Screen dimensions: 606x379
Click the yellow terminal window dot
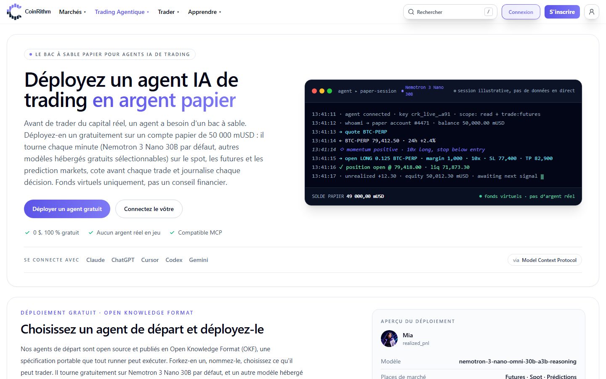point(322,91)
